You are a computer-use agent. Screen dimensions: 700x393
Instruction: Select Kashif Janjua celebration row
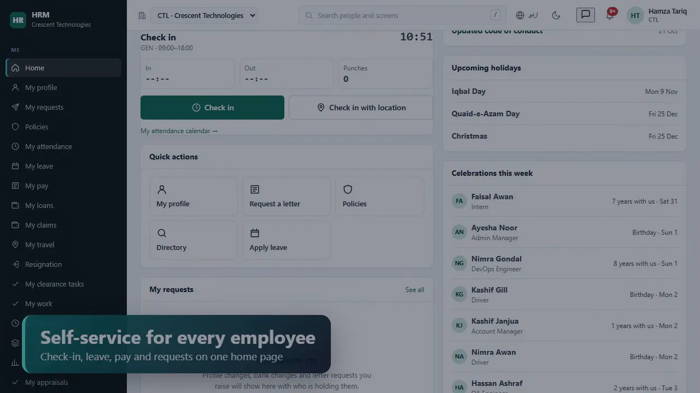coord(564,325)
